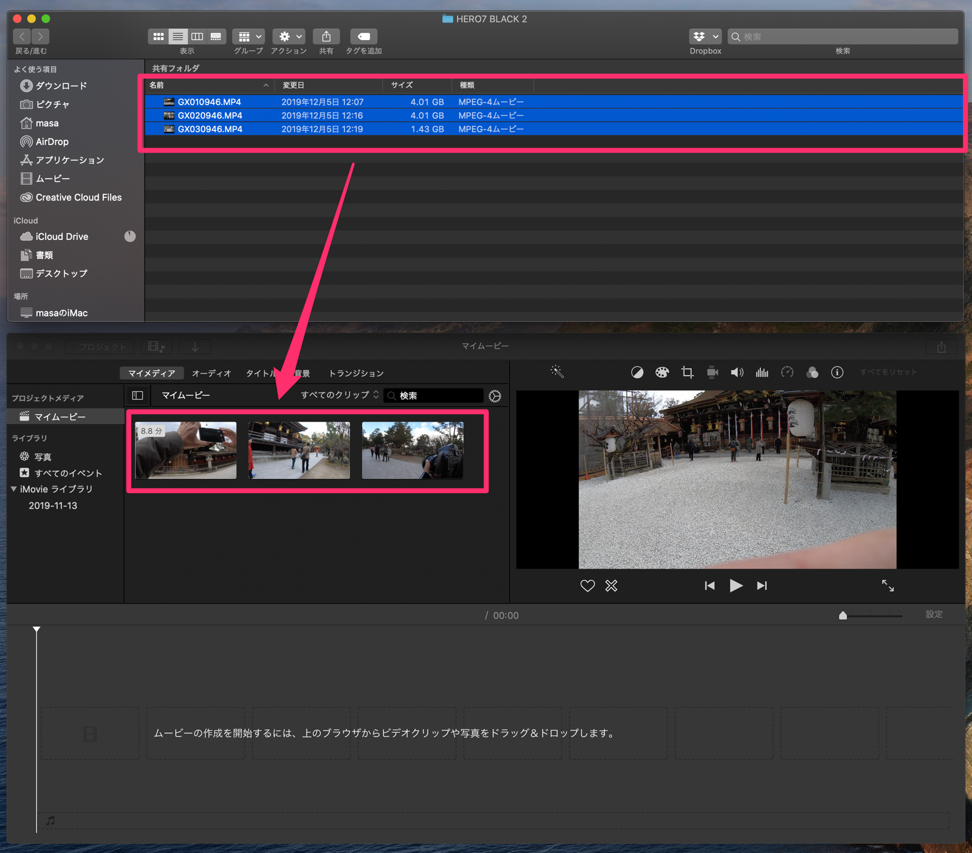972x853 pixels.
Task: Open the volume adjustment tool
Action: 737,372
